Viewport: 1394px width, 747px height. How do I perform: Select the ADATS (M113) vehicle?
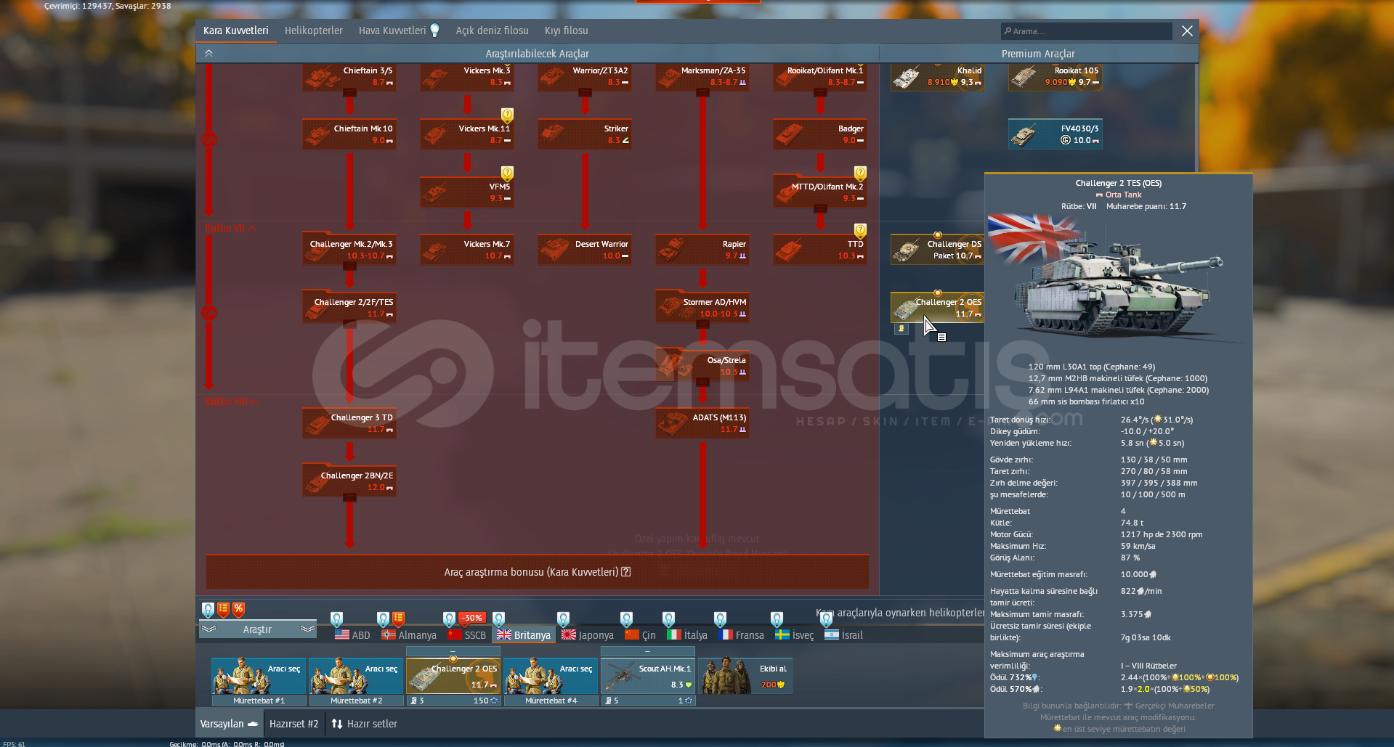click(x=702, y=423)
